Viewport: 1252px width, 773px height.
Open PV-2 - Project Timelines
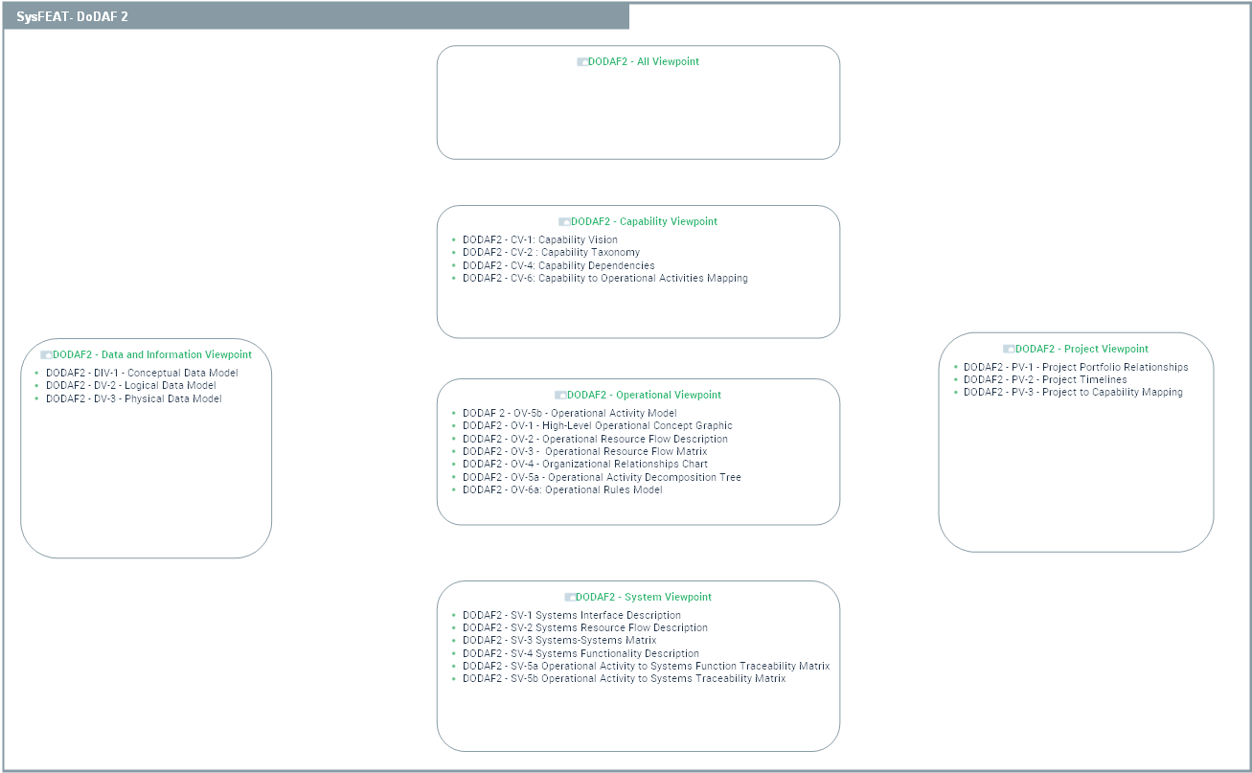point(1044,380)
